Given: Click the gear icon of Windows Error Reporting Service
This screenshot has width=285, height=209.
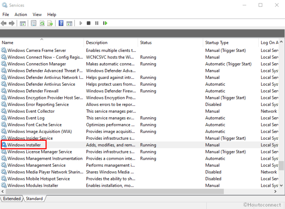Looking at the screenshot, I should pos(4,104).
